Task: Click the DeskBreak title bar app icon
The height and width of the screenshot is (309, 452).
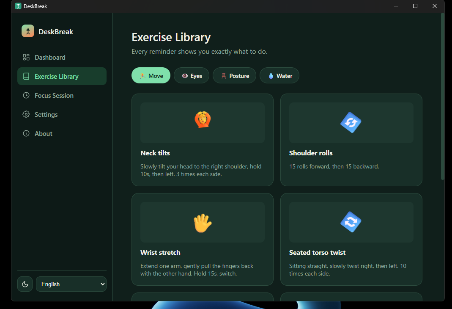Action: pyautogui.click(x=18, y=6)
